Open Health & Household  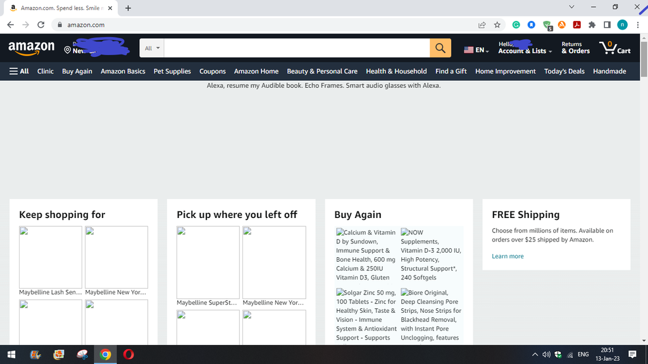point(396,71)
